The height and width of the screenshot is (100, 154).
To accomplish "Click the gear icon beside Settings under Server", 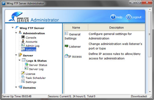I will 23,81.
